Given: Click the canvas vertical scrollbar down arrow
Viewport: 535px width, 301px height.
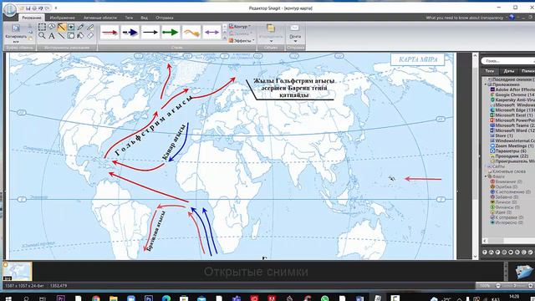Looking at the screenshot, I should click(x=475, y=257).
